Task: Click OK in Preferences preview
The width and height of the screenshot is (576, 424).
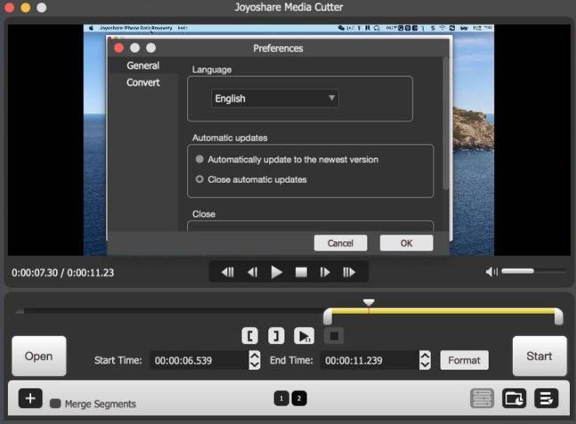Action: point(407,243)
